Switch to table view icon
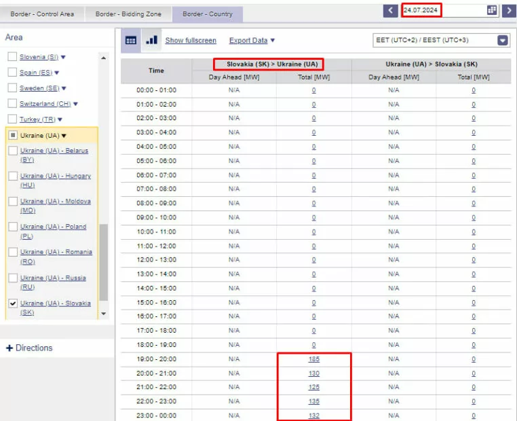517x421 pixels. click(131, 40)
